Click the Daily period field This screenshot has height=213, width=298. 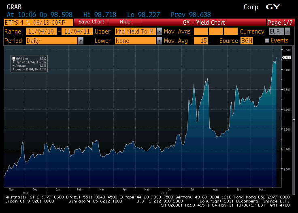pyautogui.click(x=52, y=40)
